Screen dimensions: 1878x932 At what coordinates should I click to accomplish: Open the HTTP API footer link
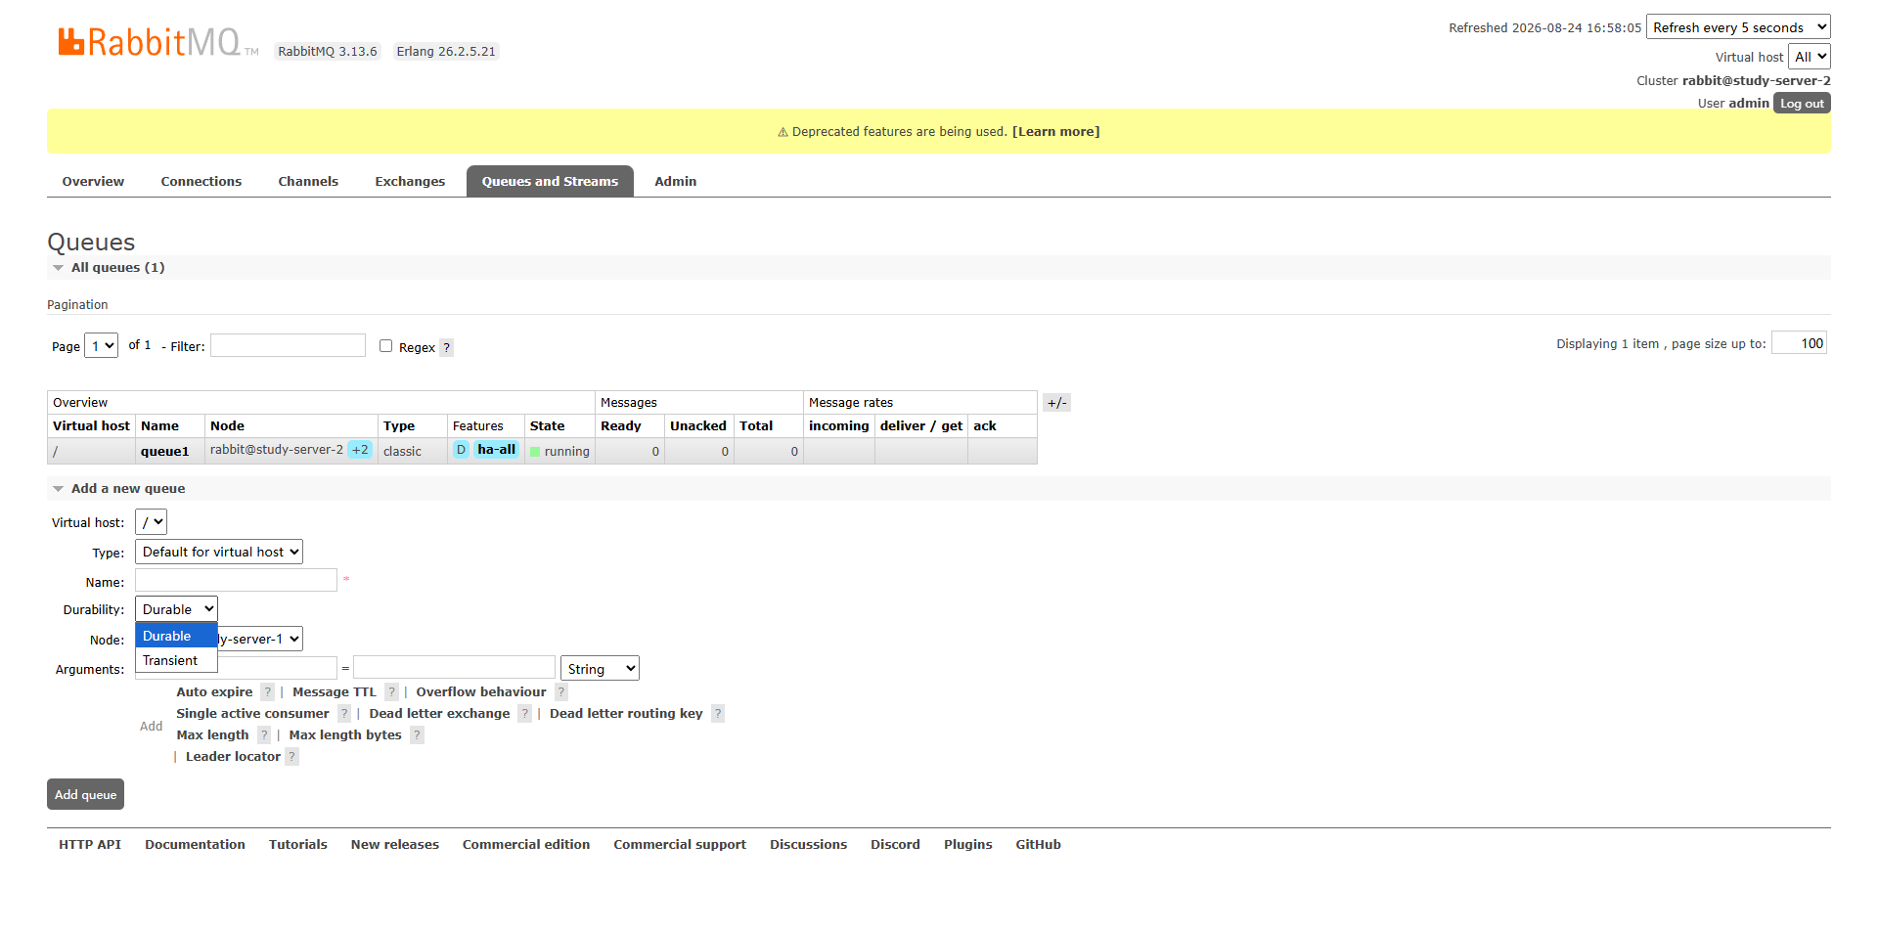tap(90, 844)
